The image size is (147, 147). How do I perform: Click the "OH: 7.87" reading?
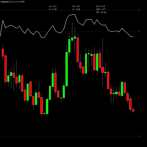tap(101, 9)
